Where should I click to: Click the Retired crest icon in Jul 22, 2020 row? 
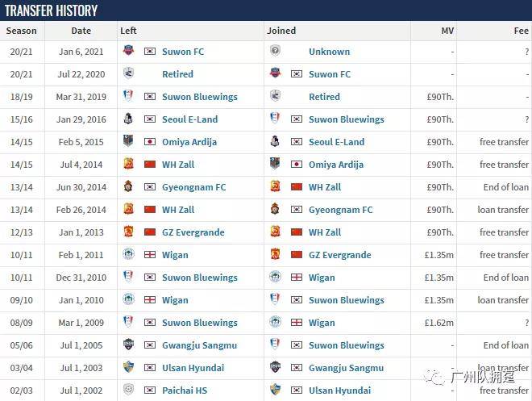128,73
